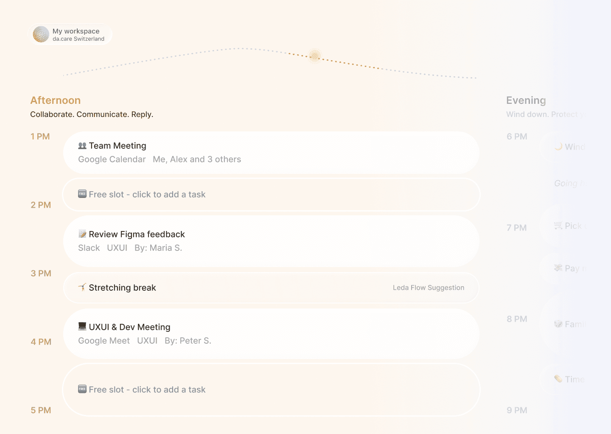Open the Leda Flow Suggestion label
Screen dimensions: 611x434
pos(429,288)
